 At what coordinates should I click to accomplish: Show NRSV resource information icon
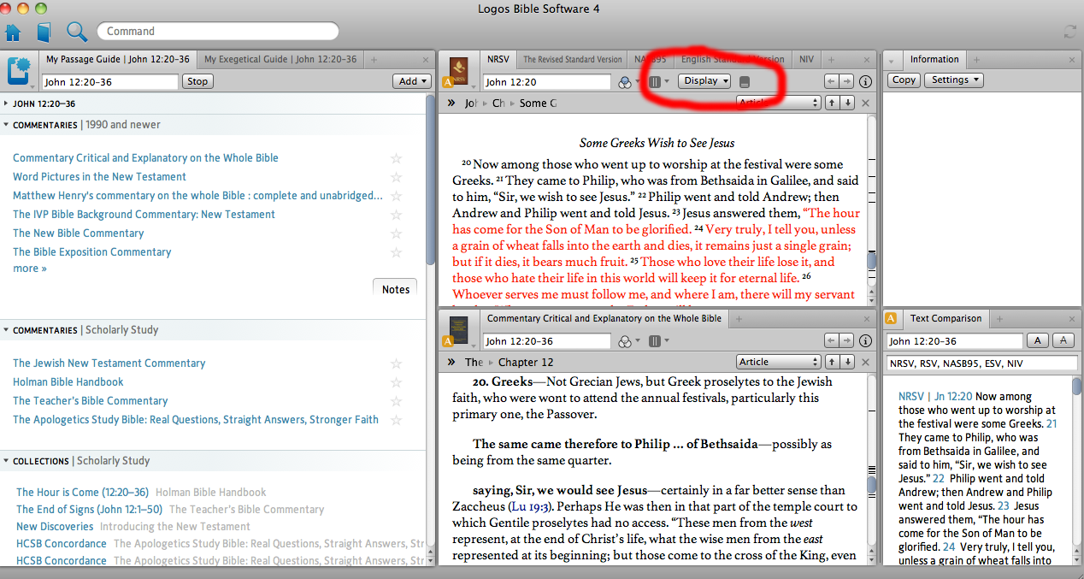coord(865,82)
